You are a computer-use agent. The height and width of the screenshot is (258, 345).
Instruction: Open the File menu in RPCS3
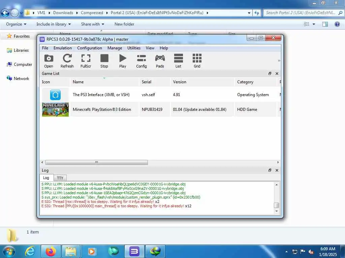(x=45, y=48)
